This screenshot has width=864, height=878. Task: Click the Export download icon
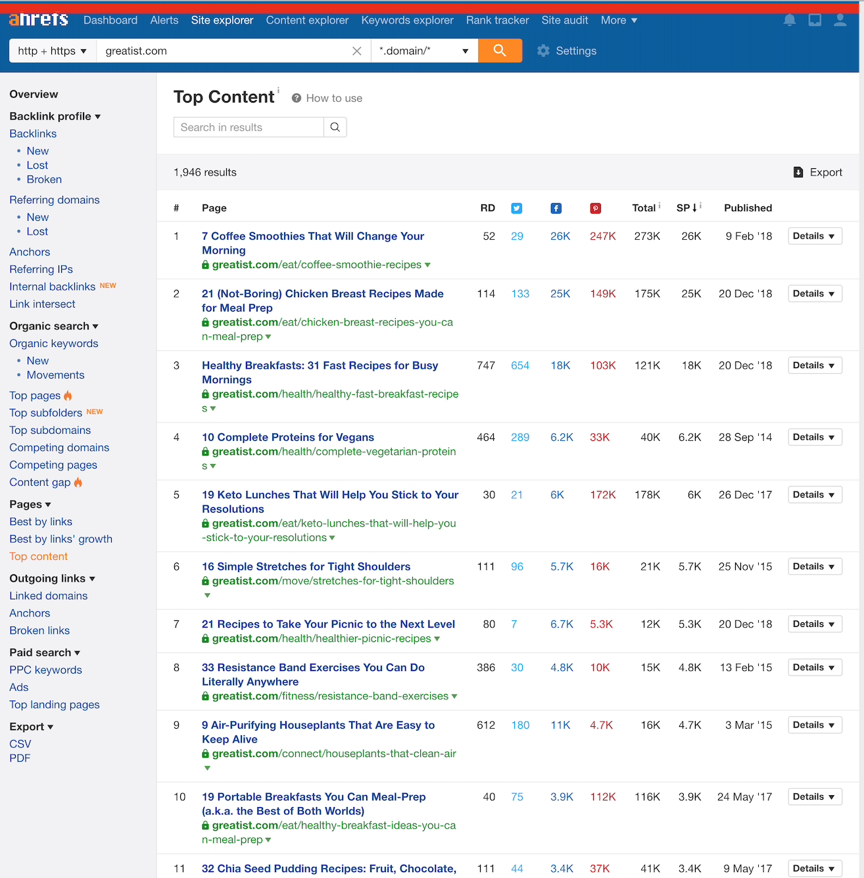(798, 172)
